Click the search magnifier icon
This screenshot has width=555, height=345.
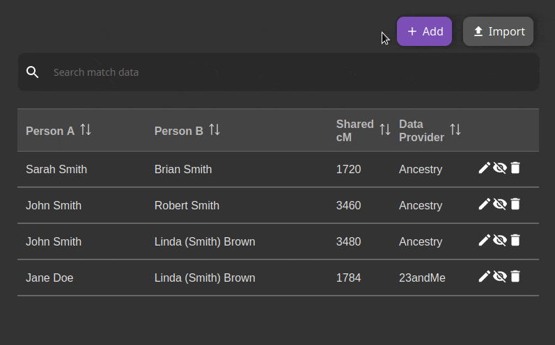click(33, 72)
